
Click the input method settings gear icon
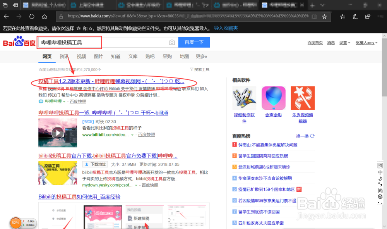(x=380, y=196)
